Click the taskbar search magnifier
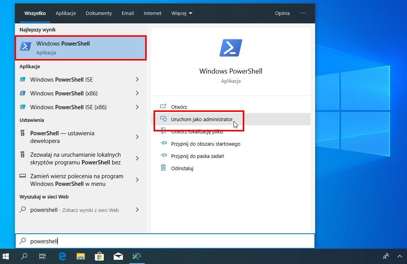 click(24, 256)
